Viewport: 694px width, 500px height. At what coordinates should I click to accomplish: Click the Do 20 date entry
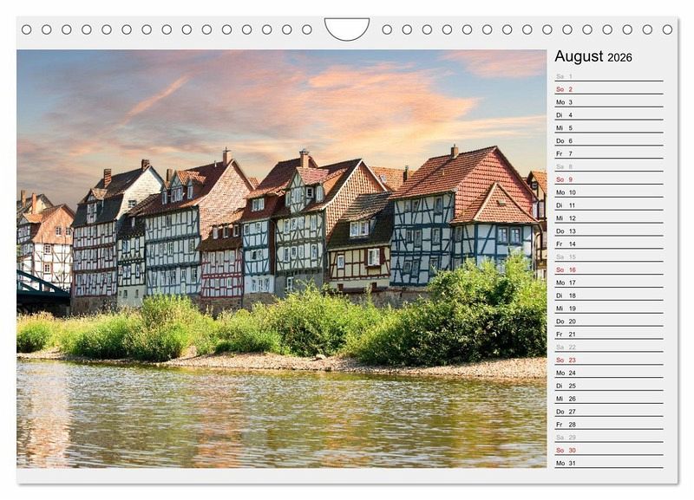(607, 321)
